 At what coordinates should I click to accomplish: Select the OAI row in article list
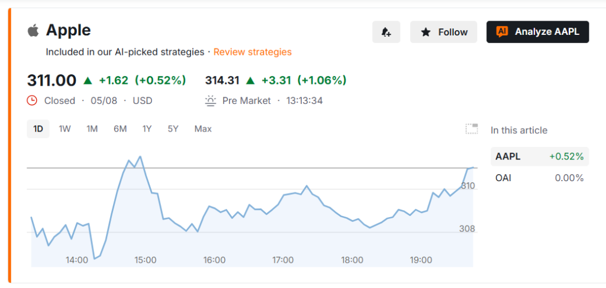[540, 178]
